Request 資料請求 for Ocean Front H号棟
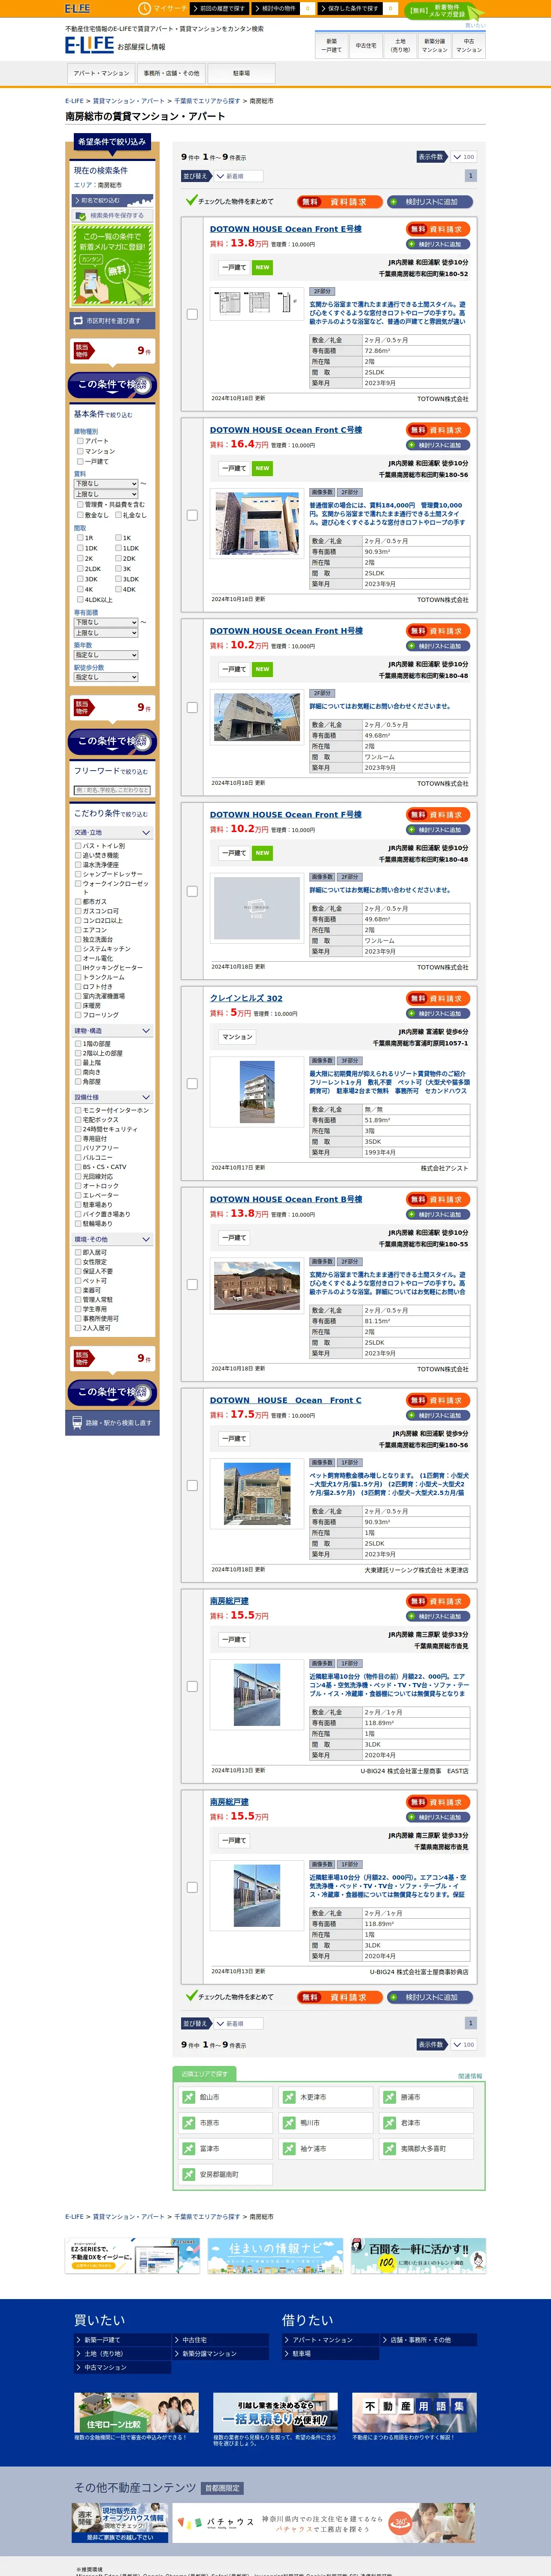Viewport: 551px width, 2576px height. (438, 631)
